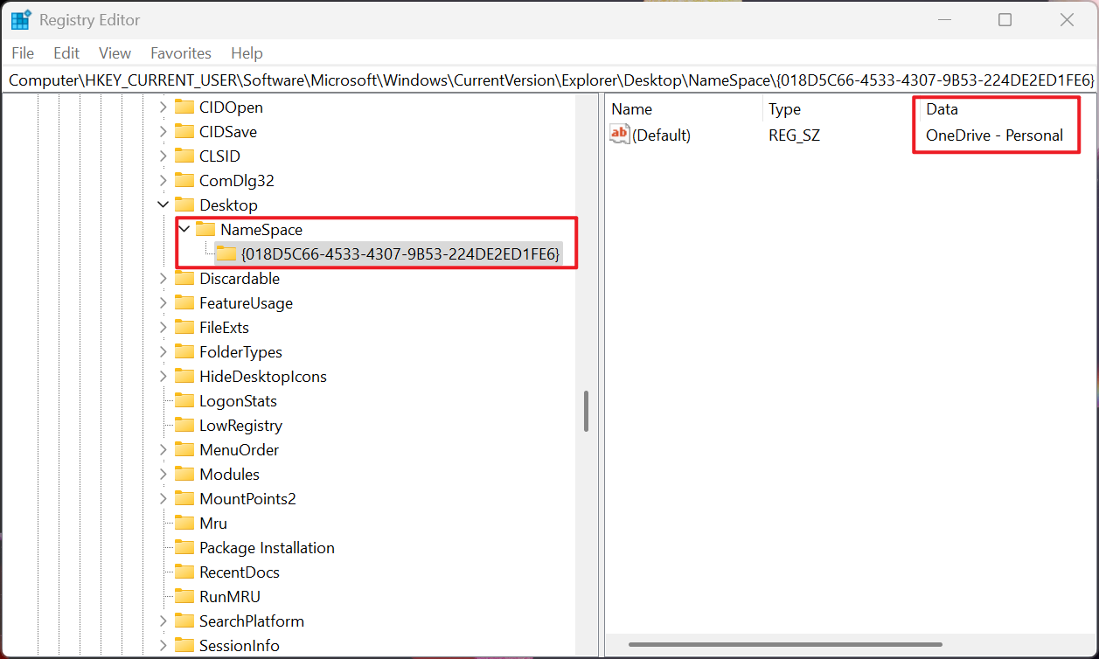Viewport: 1099px width, 659px height.
Task: Click the MountPoints2 folder icon
Action: click(x=184, y=499)
